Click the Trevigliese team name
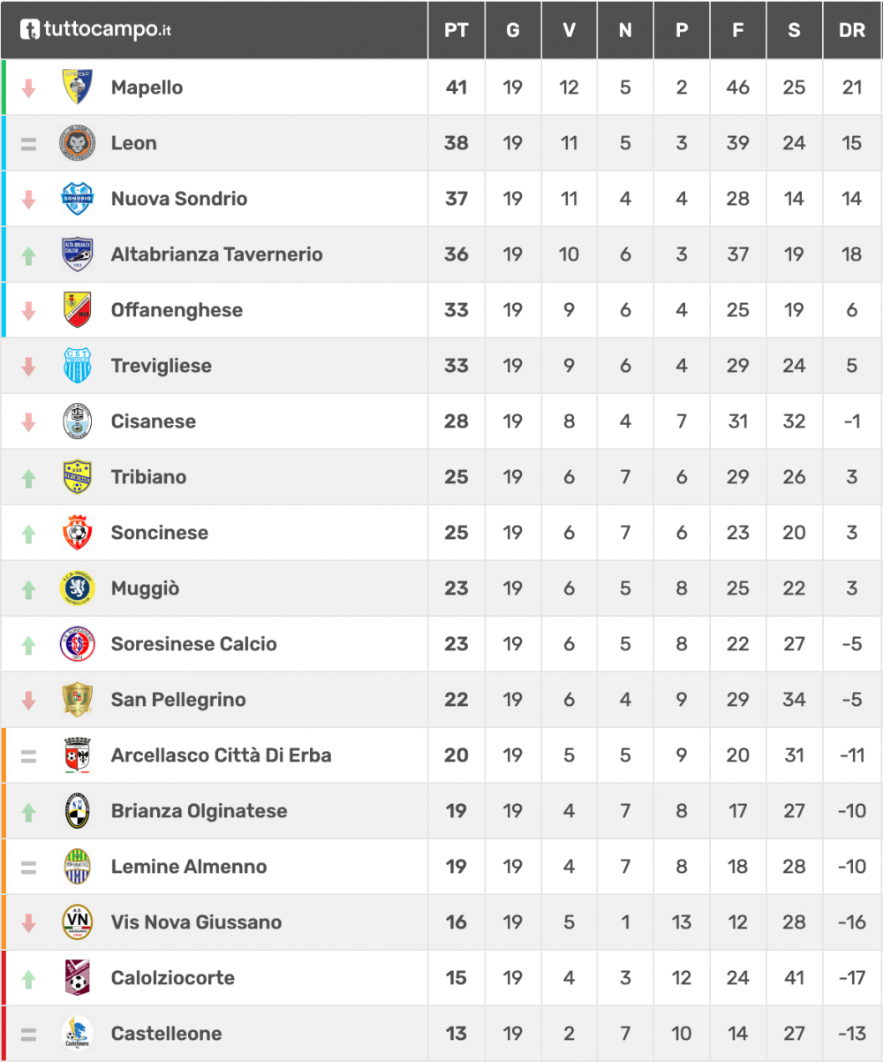 pyautogui.click(x=161, y=366)
